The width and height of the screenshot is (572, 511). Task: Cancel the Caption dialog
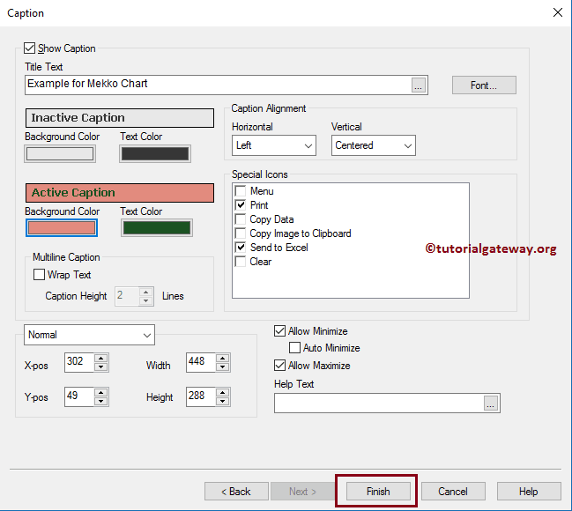(453, 492)
